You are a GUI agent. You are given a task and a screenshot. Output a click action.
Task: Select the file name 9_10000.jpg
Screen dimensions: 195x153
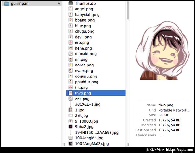click(x=86, y=121)
